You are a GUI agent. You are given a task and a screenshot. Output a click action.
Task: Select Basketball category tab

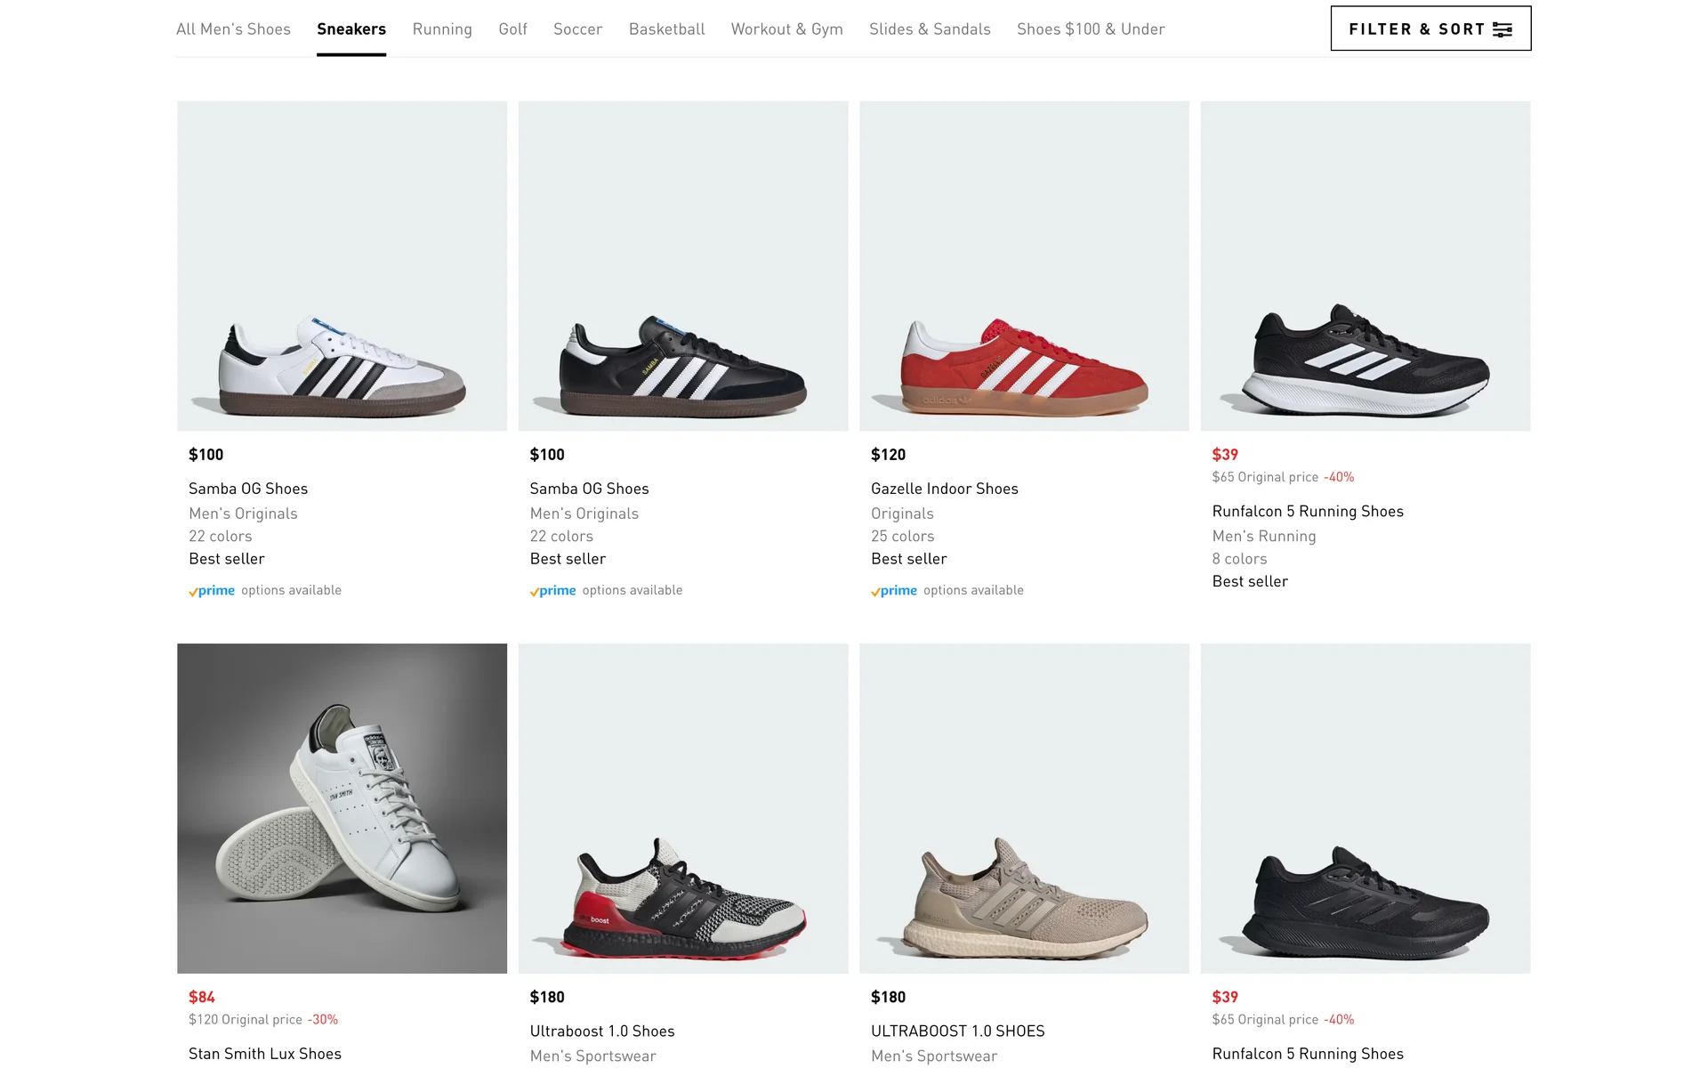(666, 29)
